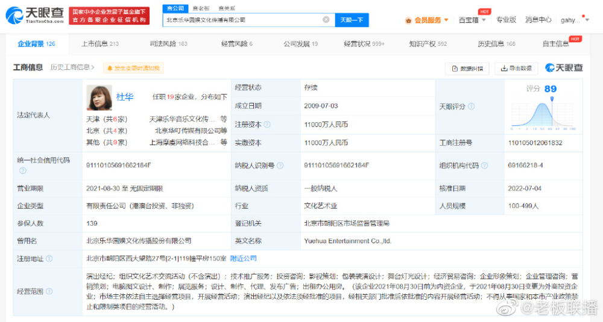Click the help icon under 统一社会信用代码
Viewport: 603px width, 322px height.
pos(23,171)
